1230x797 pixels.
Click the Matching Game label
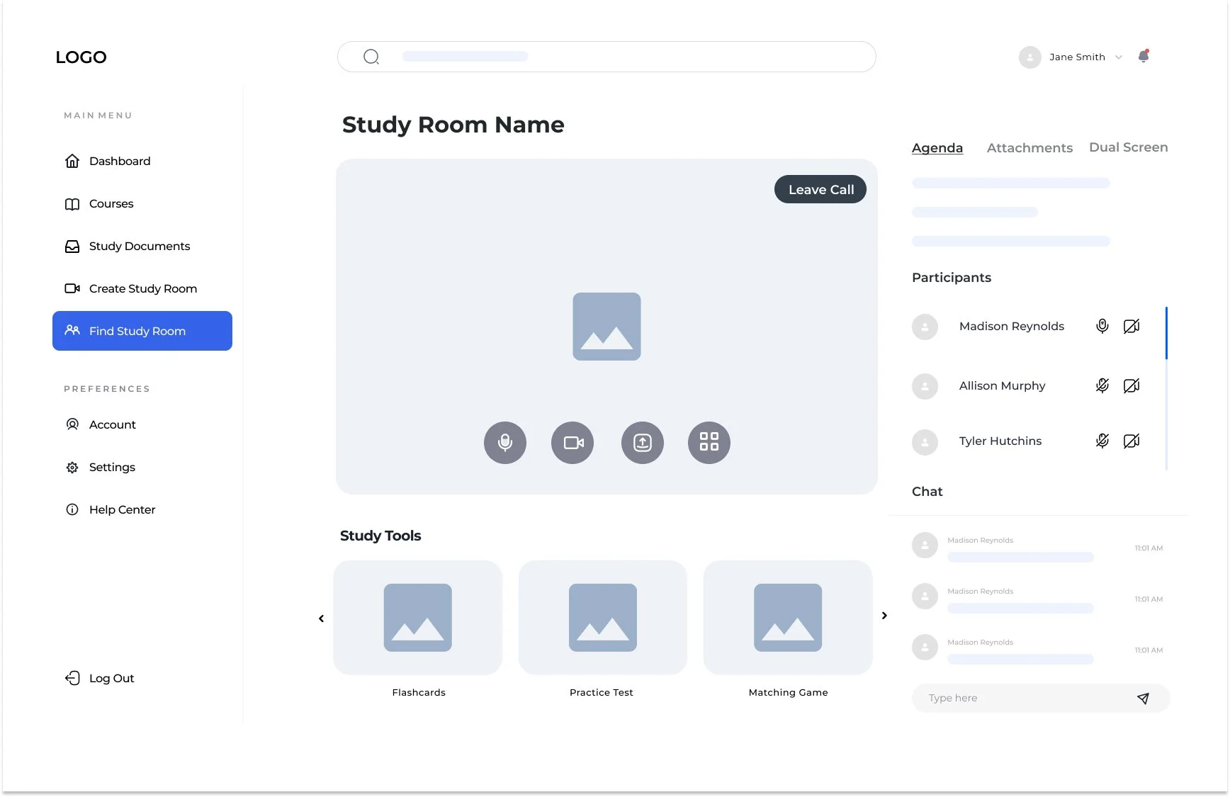788,692
